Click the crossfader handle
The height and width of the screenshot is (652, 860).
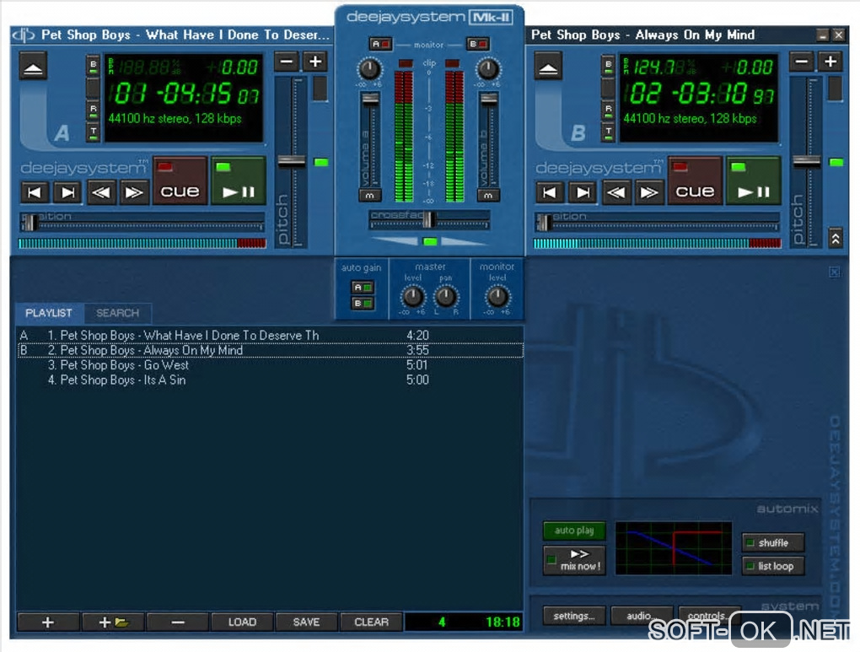point(429,219)
